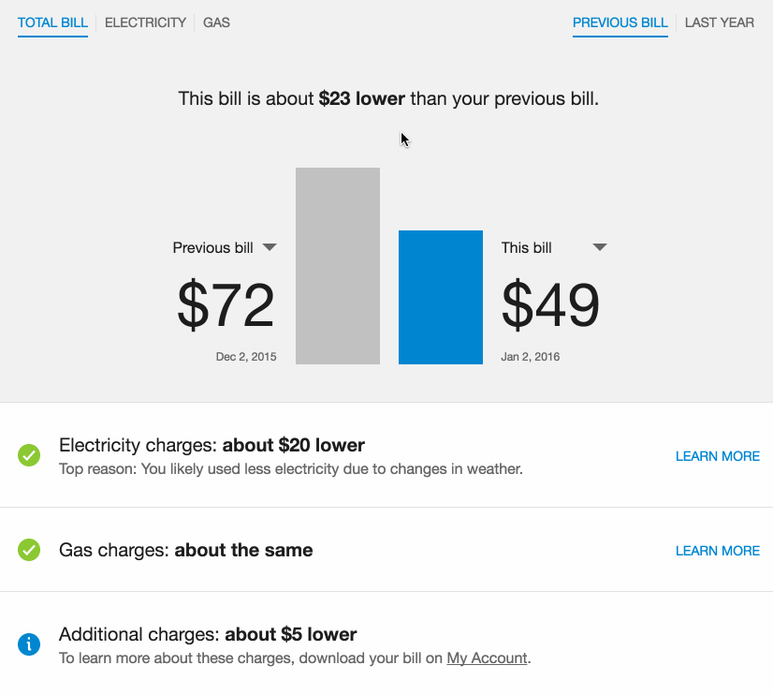Click the gray previous bill bar
This screenshot has width=773, height=695.
[x=338, y=266]
